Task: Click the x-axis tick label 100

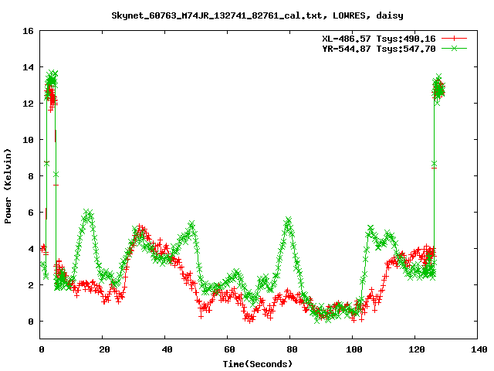Action: [x=354, y=349]
